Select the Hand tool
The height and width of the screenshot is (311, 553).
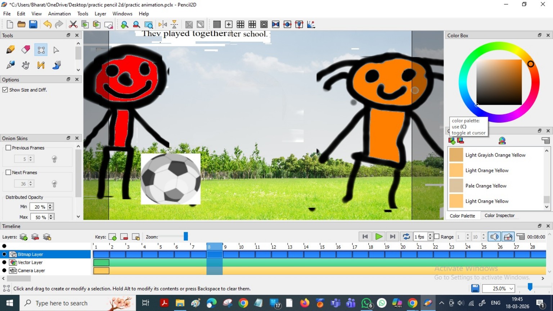(26, 65)
